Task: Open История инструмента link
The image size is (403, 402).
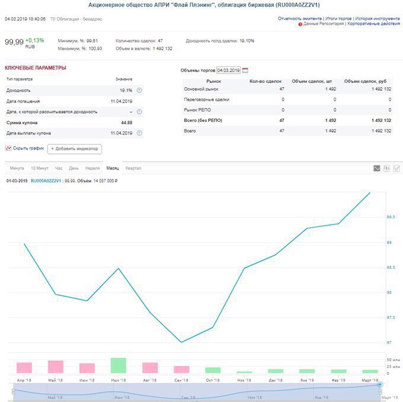Action: [x=378, y=18]
